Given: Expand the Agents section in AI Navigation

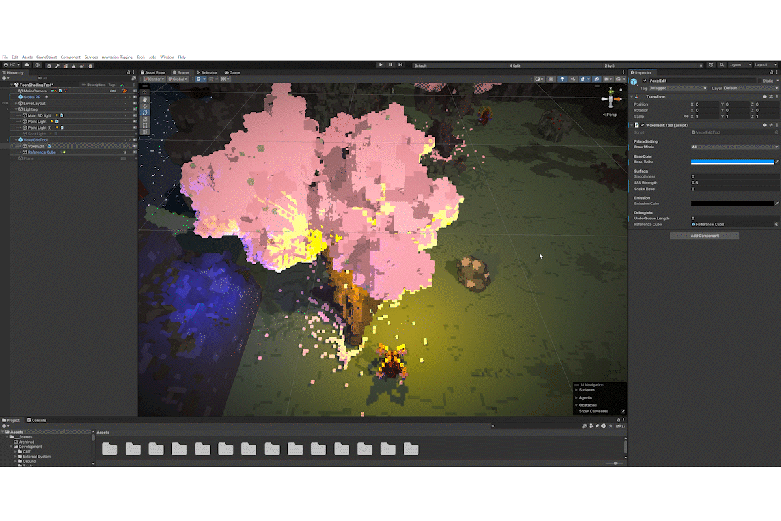Looking at the screenshot, I should pyautogui.click(x=577, y=397).
